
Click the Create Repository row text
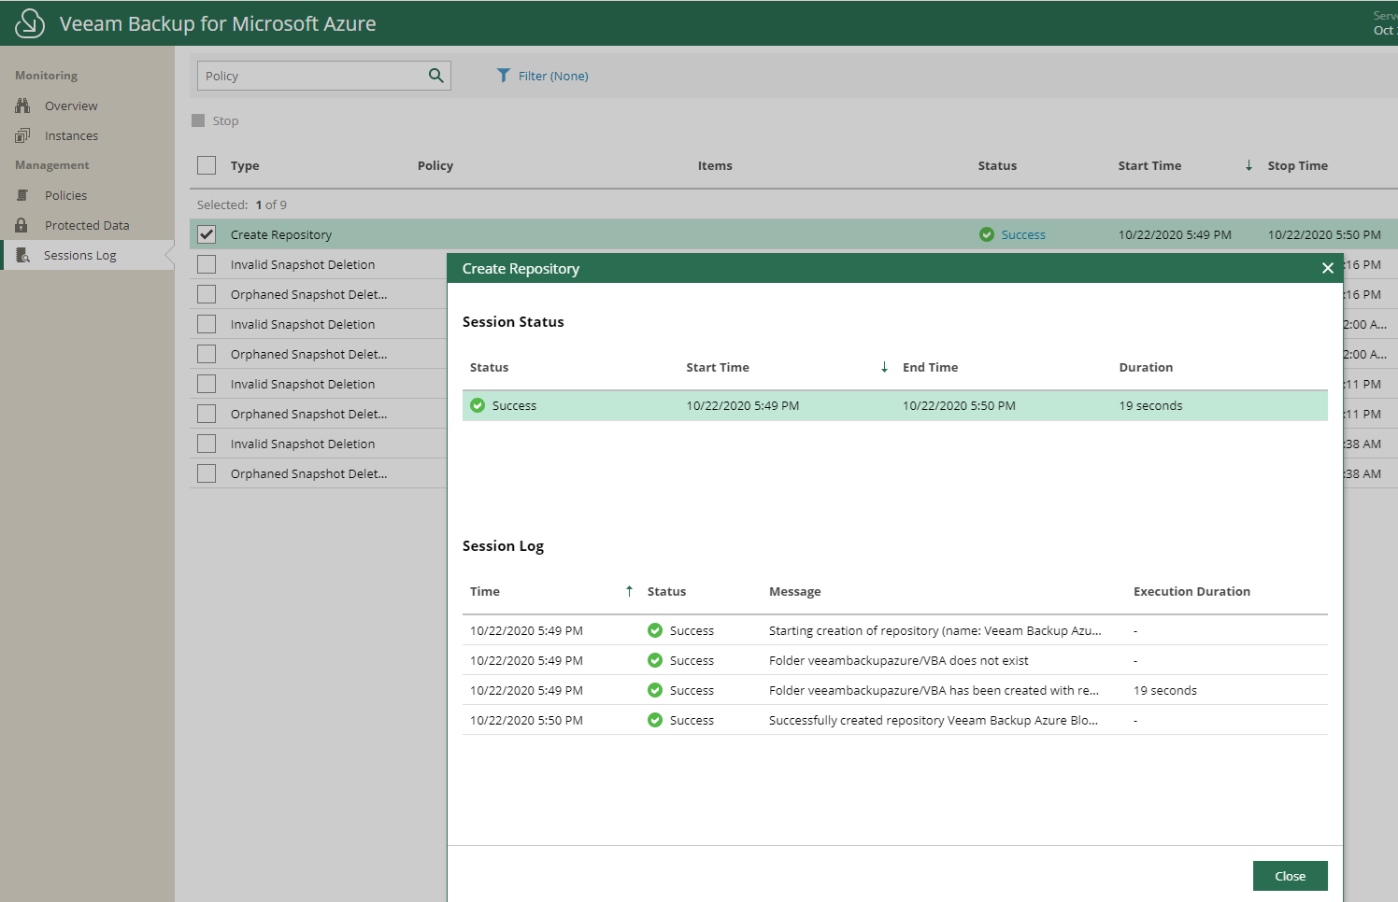coord(280,234)
